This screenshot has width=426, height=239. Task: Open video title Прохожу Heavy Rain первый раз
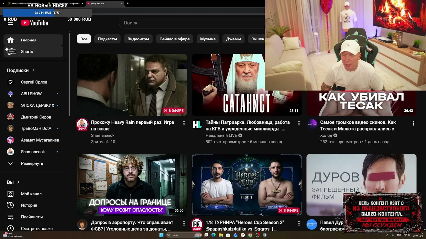click(x=132, y=125)
